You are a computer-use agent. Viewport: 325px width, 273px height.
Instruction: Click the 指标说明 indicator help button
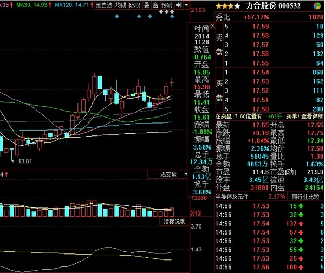tap(174, 222)
